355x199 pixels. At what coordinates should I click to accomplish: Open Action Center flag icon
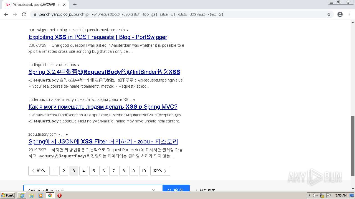329,195
